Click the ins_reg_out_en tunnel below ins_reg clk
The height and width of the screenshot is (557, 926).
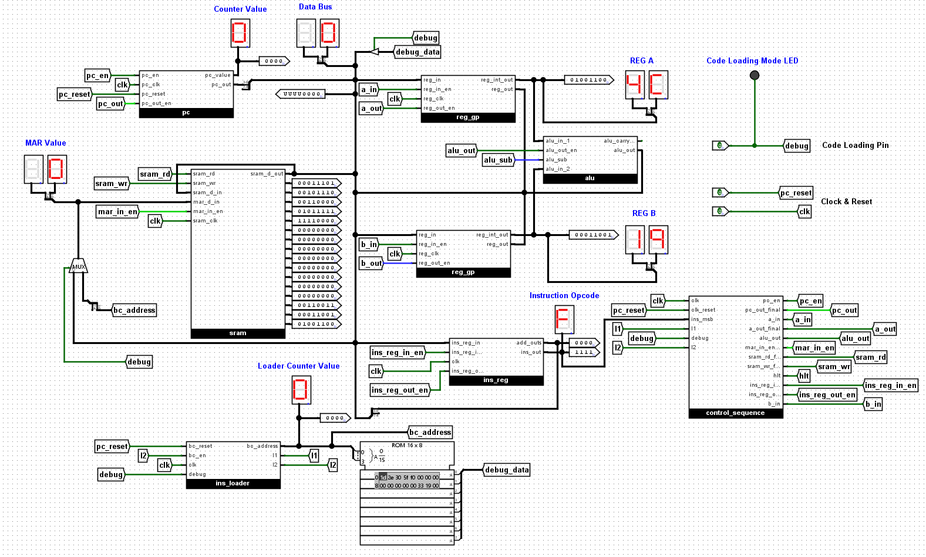pos(400,390)
